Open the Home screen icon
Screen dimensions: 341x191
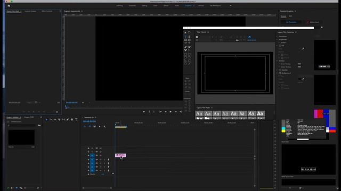tap(9, 6)
